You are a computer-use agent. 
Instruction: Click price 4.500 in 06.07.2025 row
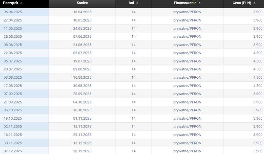point(258,61)
